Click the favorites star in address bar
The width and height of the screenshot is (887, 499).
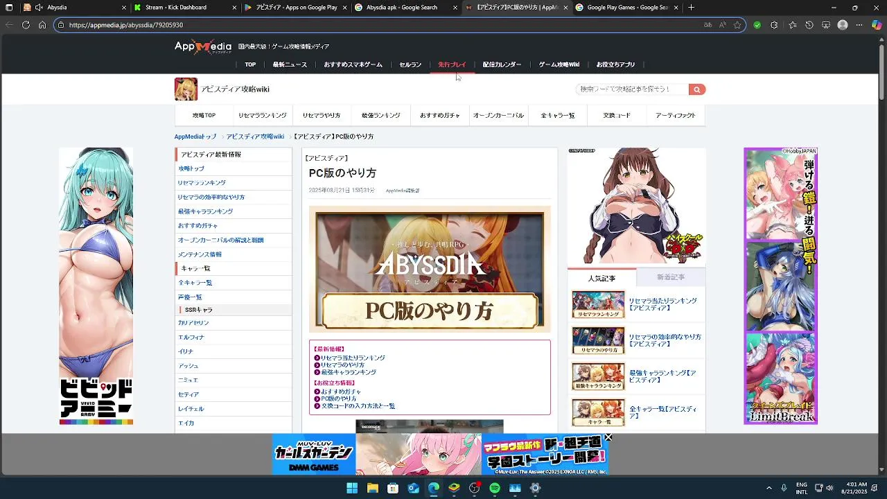(737, 25)
